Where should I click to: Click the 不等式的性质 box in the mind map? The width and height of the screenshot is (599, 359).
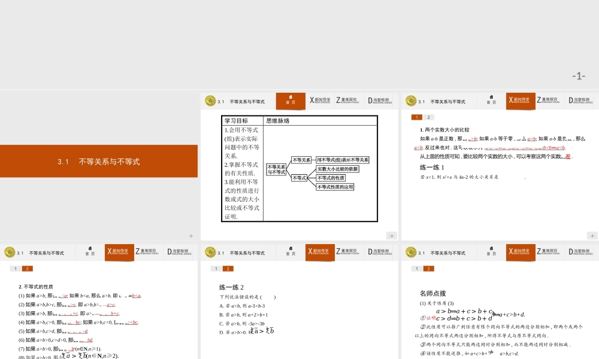coord(331,178)
